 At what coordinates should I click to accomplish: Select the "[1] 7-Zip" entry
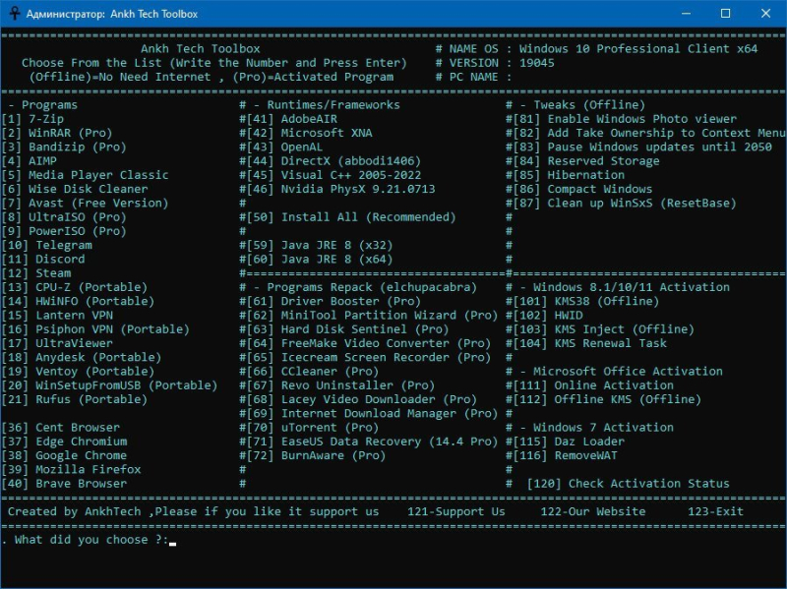[32, 119]
